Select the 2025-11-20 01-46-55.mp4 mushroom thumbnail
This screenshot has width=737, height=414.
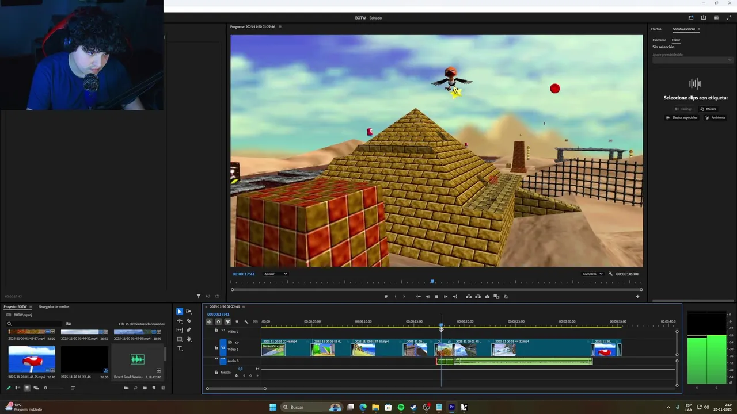click(x=32, y=359)
